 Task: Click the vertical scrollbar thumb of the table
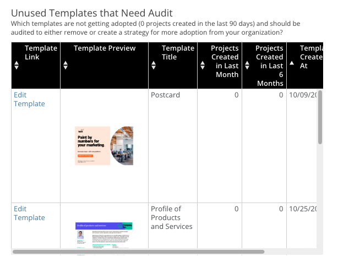320,117
